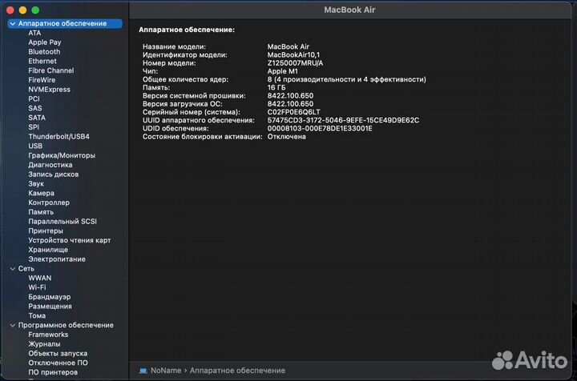The width and height of the screenshot is (577, 381).
Task: Click the yellow minimize window button
Action: [x=22, y=10]
